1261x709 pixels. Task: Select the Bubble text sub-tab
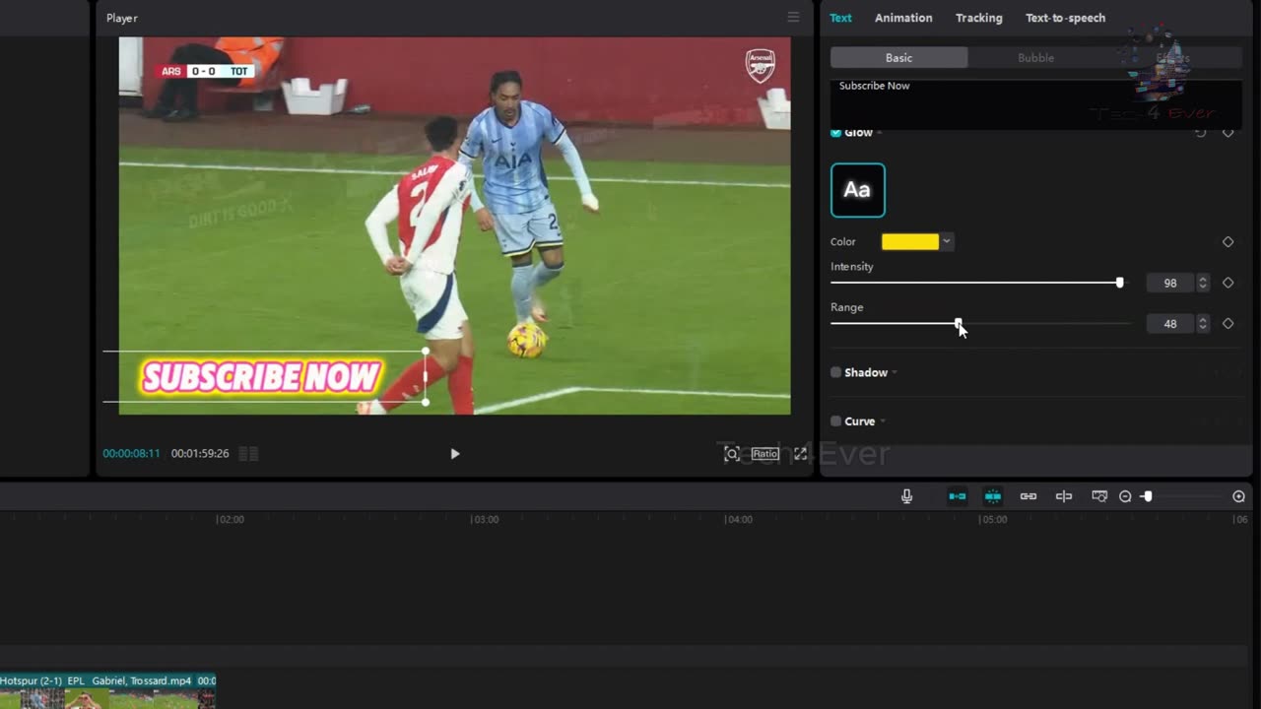click(x=1035, y=58)
